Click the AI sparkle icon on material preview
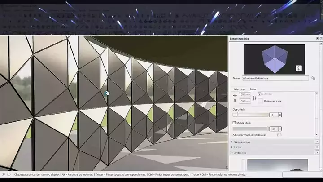The width and height of the screenshot is (323, 182). click(x=299, y=68)
